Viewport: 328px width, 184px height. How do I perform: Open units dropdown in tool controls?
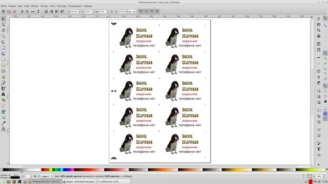pyautogui.click(x=132, y=11)
